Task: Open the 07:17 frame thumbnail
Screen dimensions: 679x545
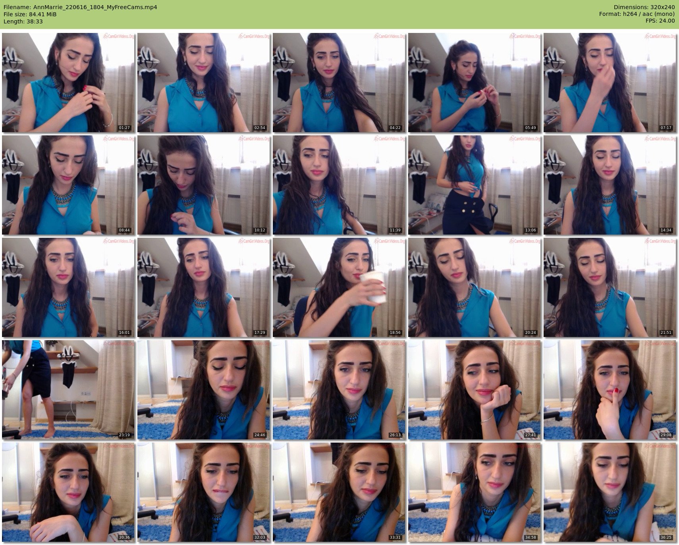Action: point(610,83)
